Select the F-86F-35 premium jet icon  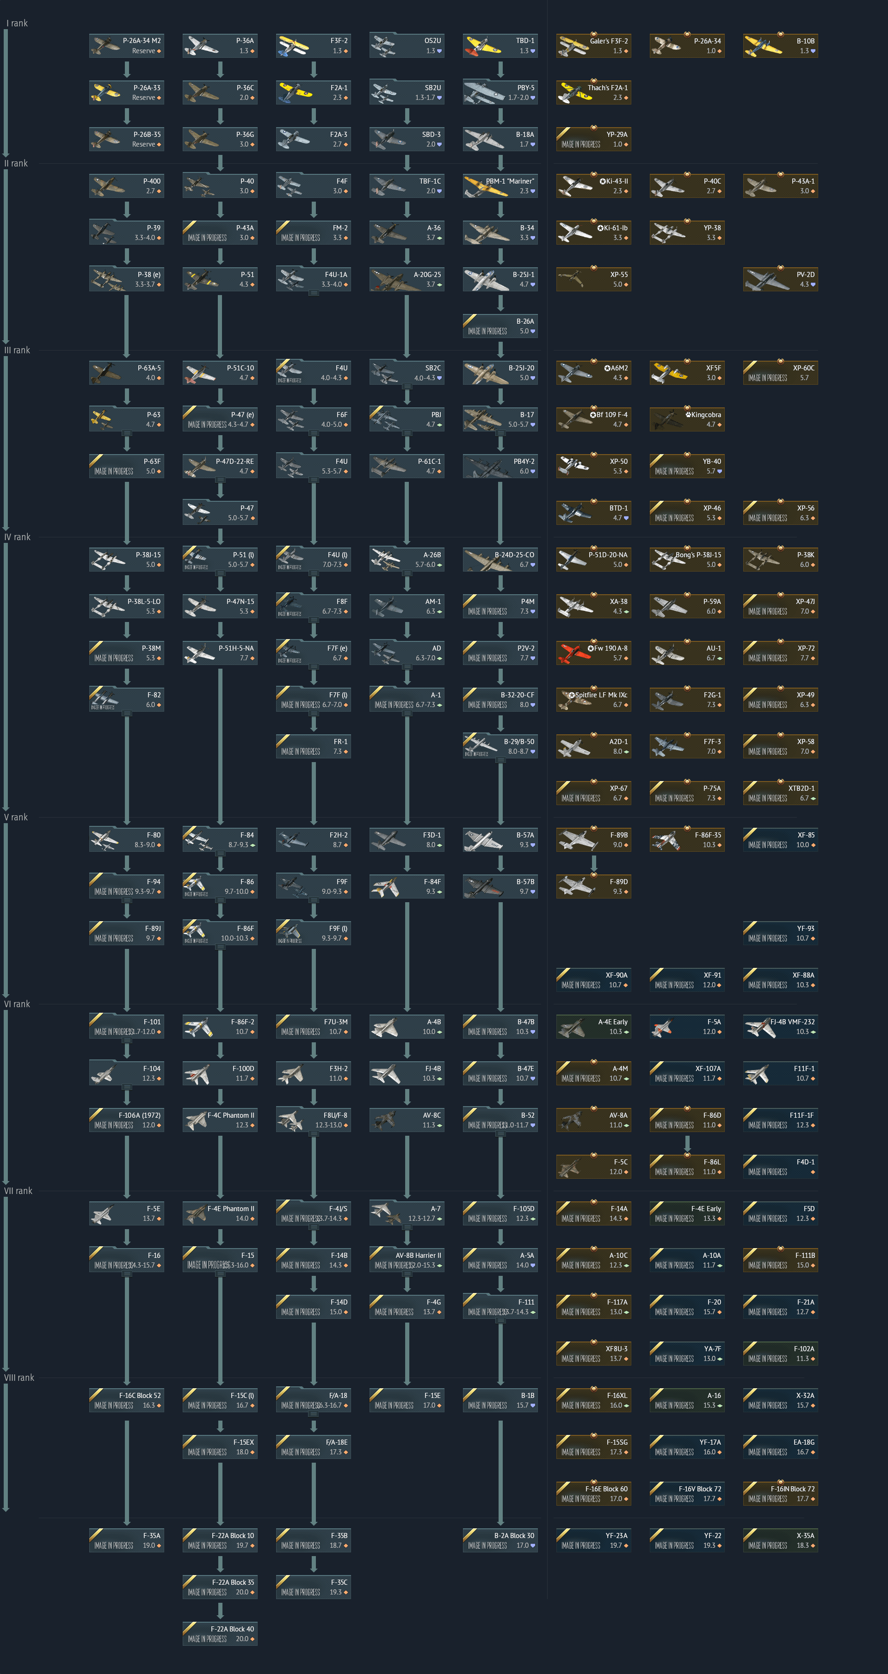[x=666, y=840]
